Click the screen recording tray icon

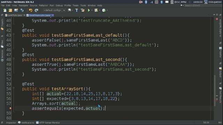pyautogui.click(x=141, y=2)
